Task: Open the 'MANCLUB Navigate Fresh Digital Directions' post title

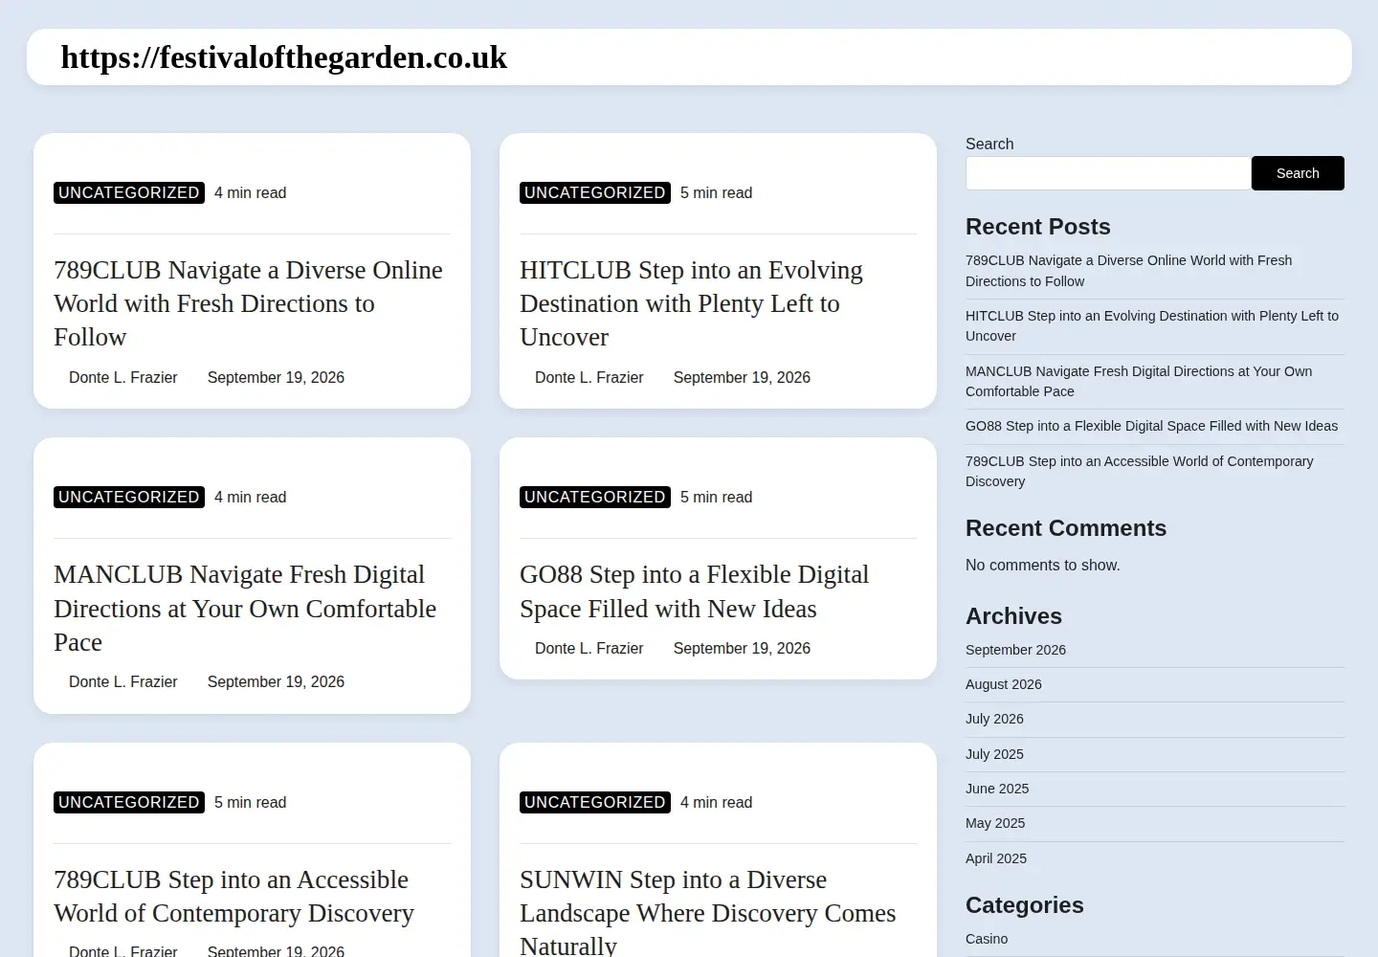Action: 245,608
